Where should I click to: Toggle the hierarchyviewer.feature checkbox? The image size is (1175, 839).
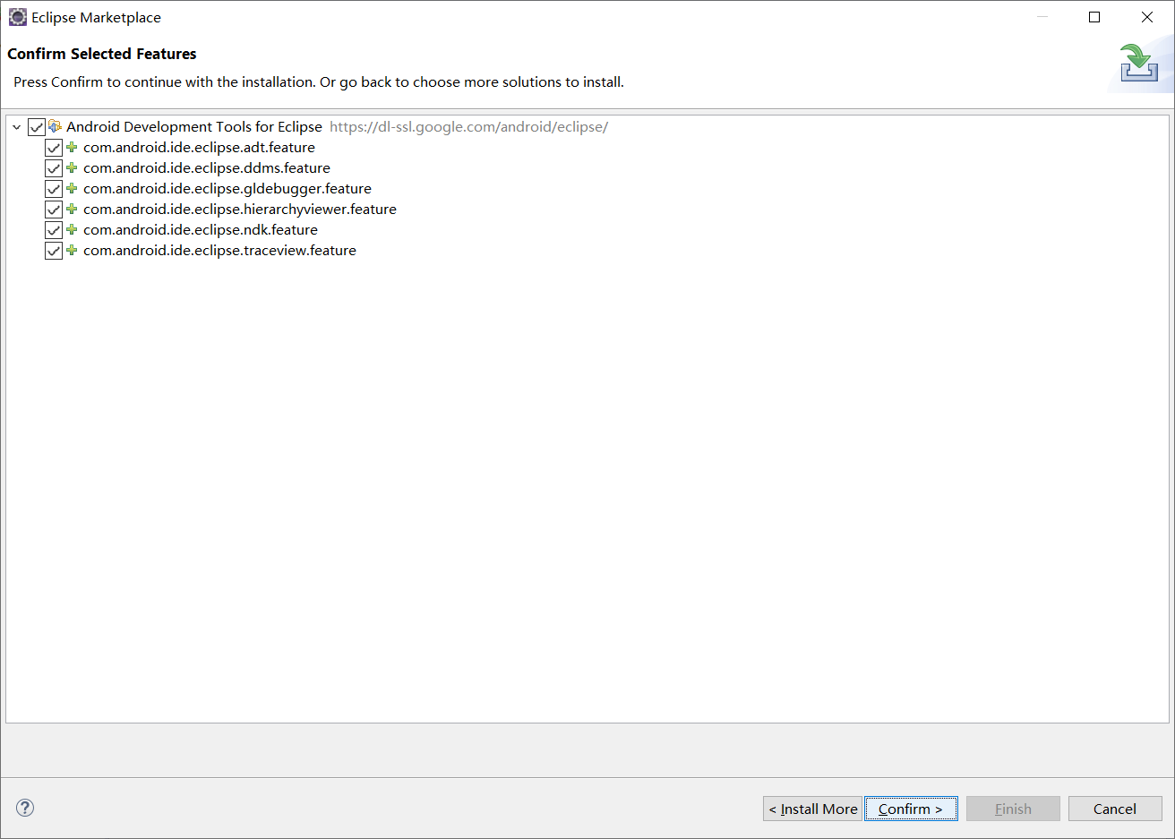[x=54, y=210]
